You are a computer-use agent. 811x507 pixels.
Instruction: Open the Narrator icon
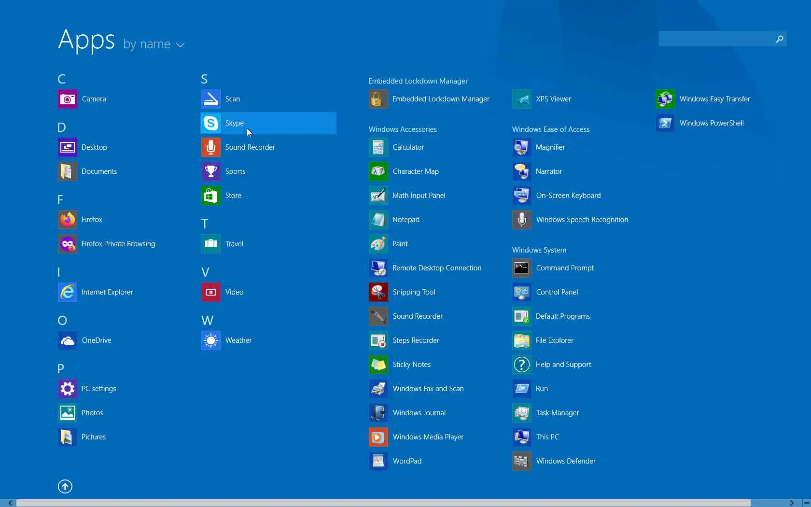[x=522, y=171]
